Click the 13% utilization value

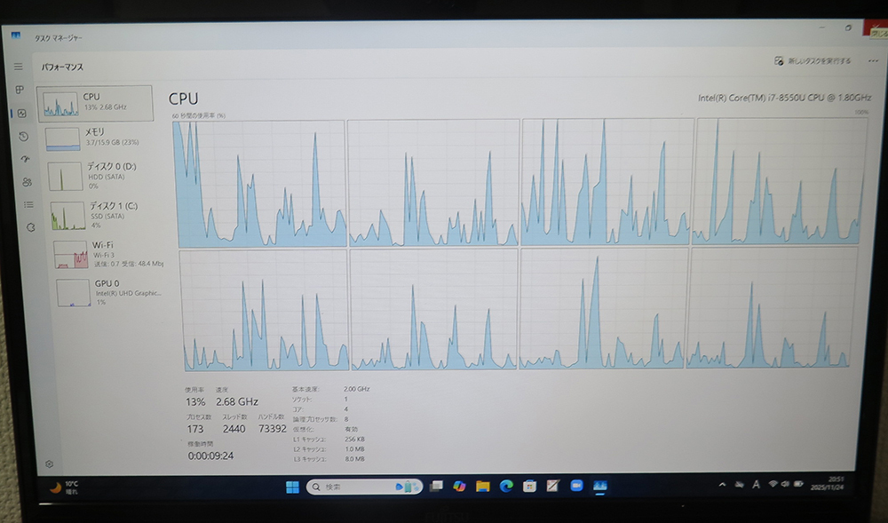195,402
